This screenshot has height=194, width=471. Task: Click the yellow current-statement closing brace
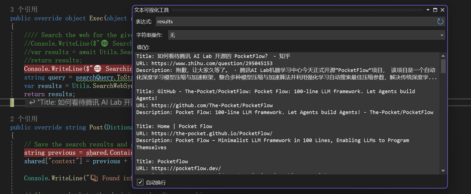[x=12, y=102]
